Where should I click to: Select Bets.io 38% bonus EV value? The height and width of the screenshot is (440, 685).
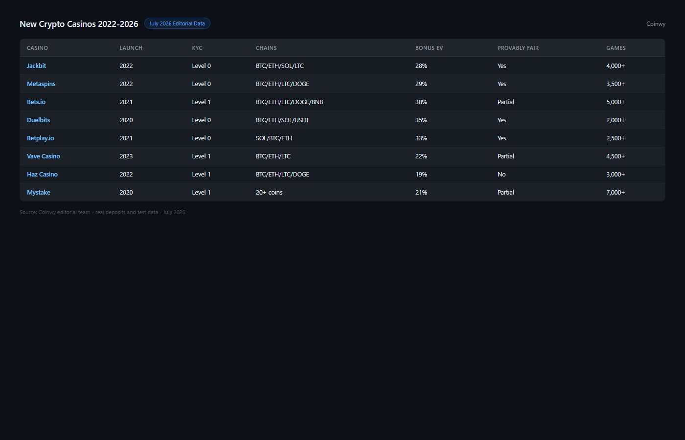coord(421,102)
